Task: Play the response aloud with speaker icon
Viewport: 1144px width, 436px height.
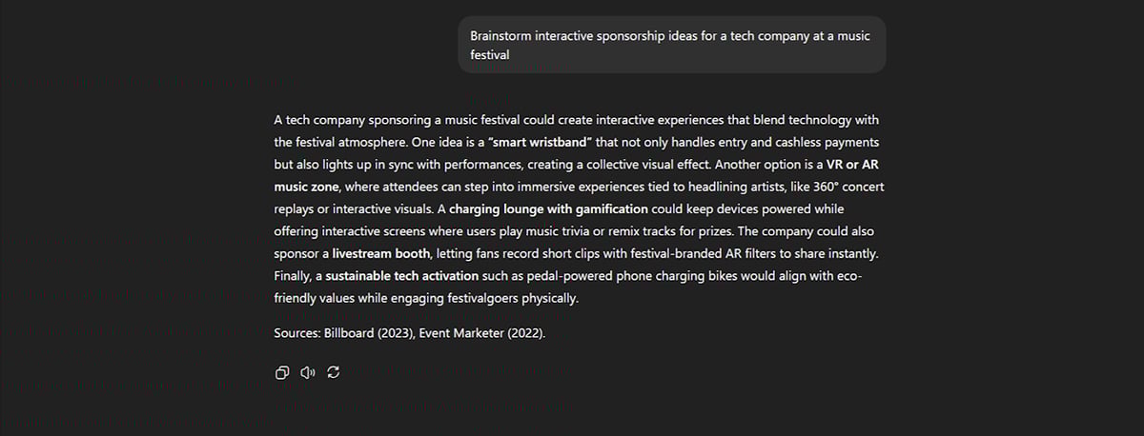Action: (x=307, y=372)
